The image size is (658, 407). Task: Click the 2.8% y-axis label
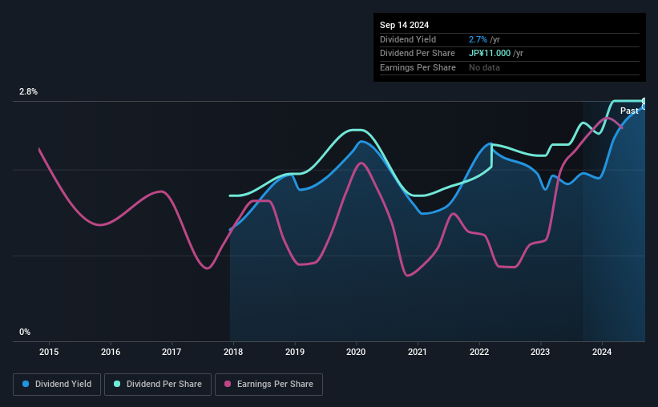28,92
